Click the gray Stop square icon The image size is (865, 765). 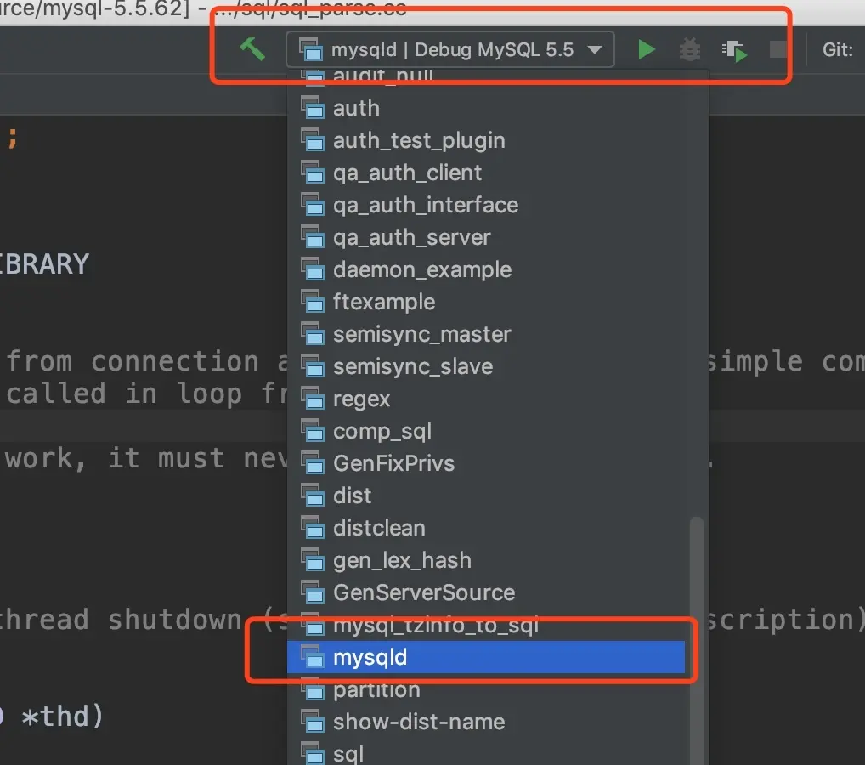tap(778, 49)
